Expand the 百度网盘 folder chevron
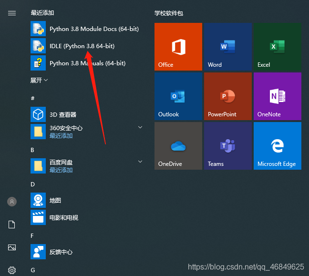This screenshot has width=309, height=276. click(140, 162)
